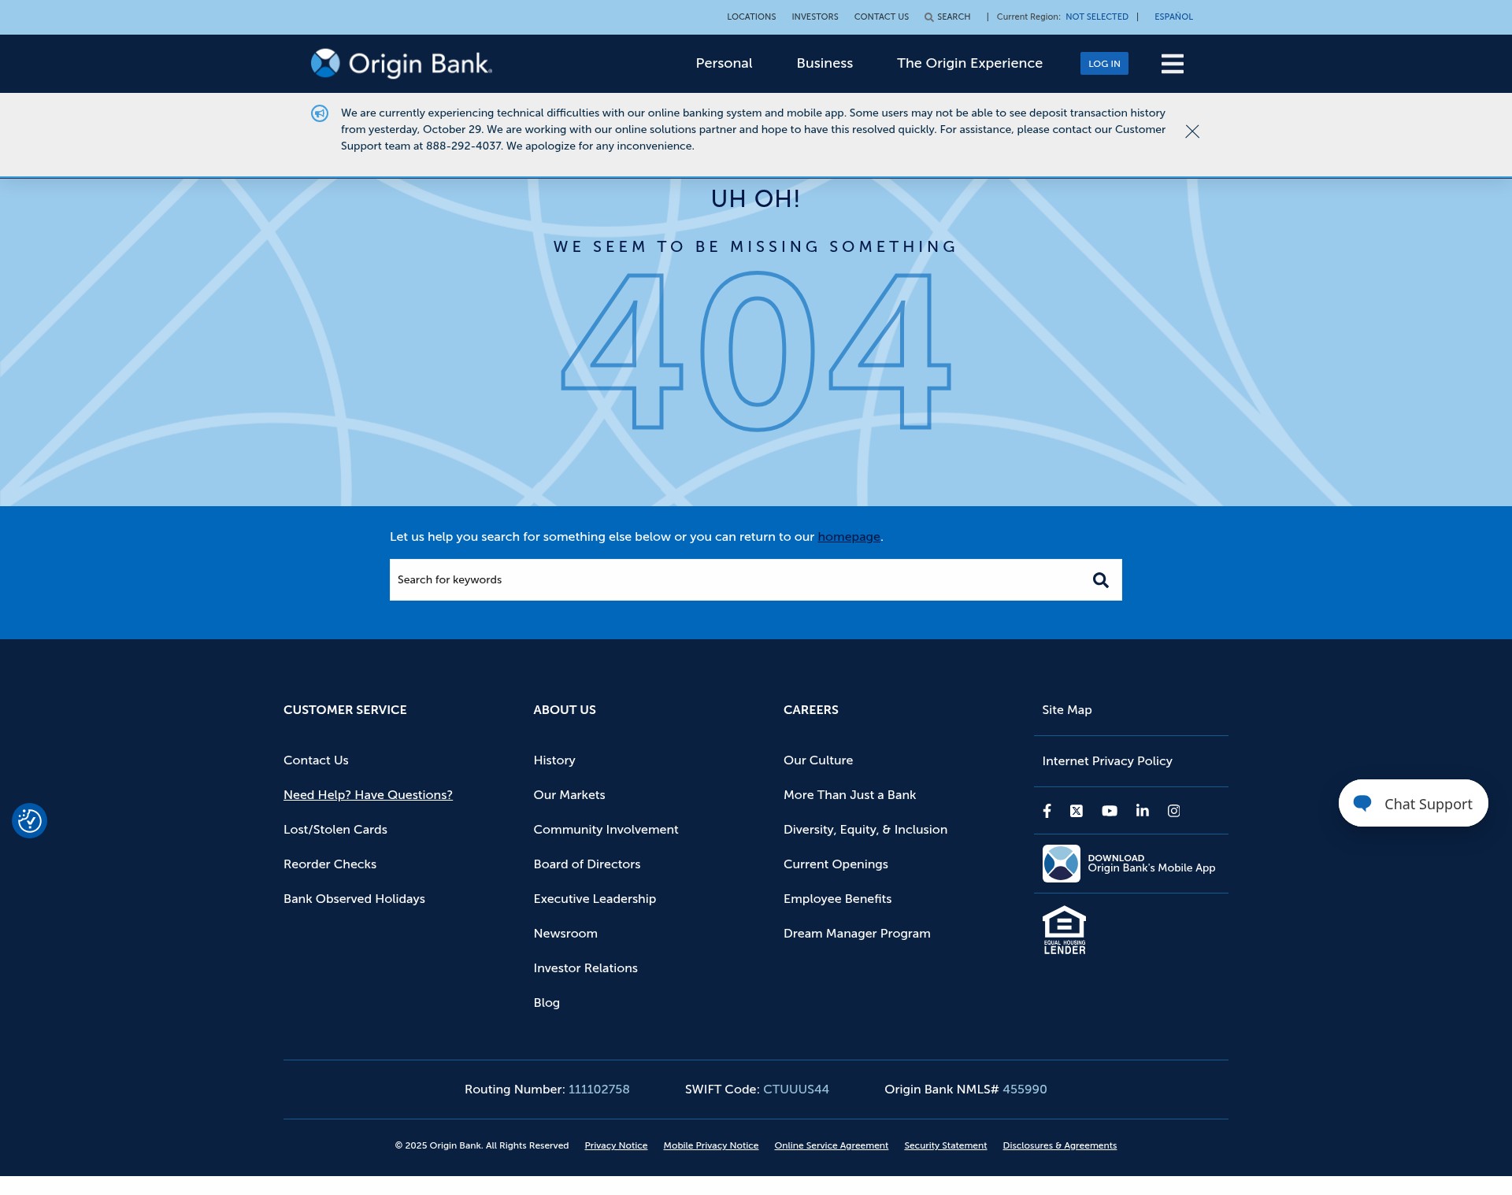Click the homepage link
The height and width of the screenshot is (1195, 1512).
click(849, 537)
